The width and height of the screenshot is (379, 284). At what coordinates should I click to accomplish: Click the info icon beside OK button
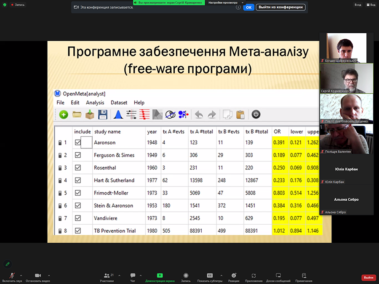(238, 7)
